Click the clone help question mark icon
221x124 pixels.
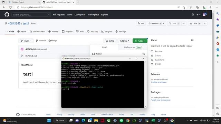[x=144, y=54]
